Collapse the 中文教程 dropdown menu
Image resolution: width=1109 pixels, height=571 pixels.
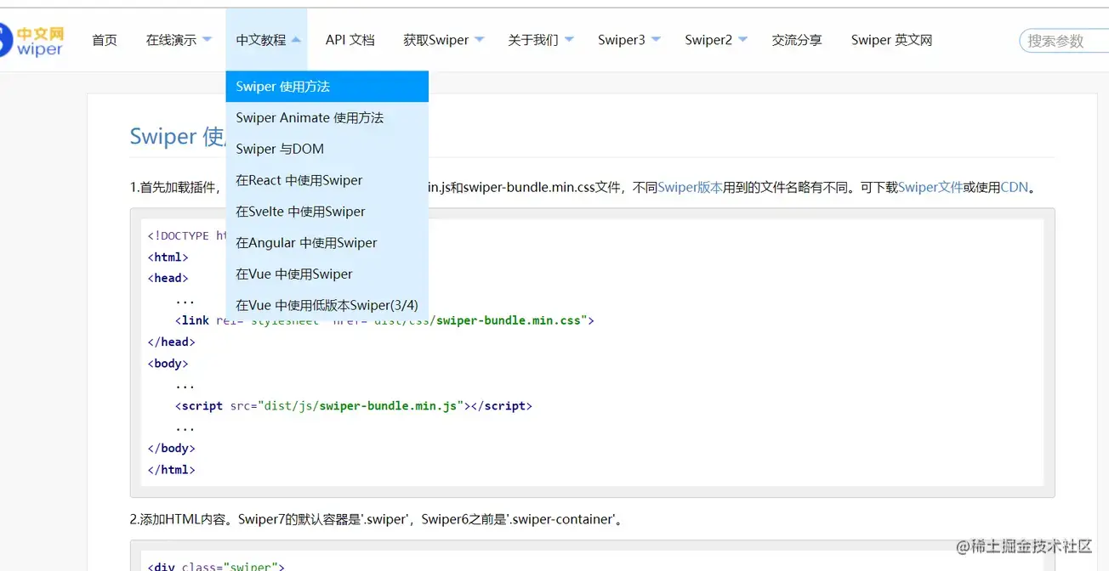click(x=266, y=40)
